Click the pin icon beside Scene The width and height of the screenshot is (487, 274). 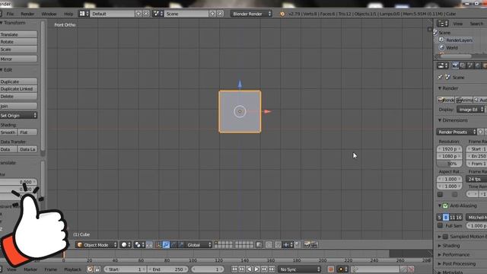coord(440,77)
